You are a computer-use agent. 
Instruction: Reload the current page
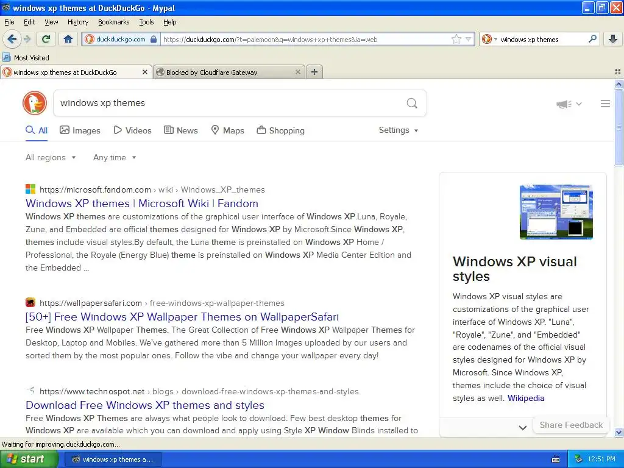(46, 39)
